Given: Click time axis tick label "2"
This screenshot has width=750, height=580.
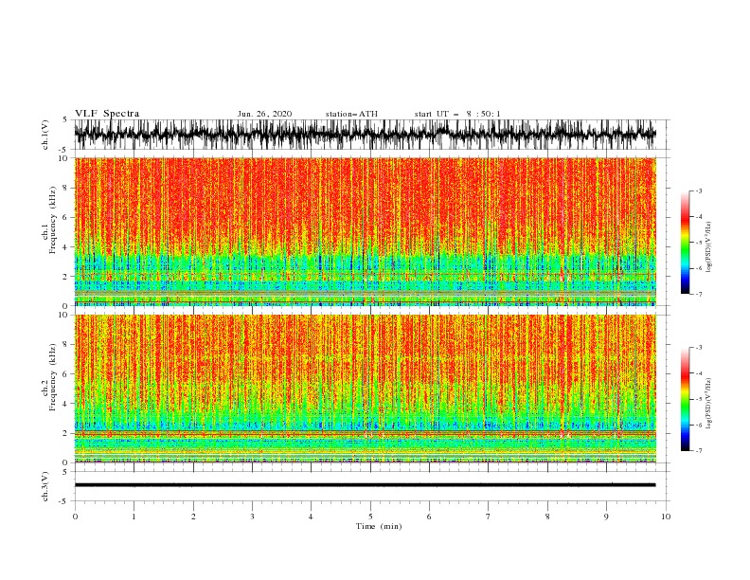Looking at the screenshot, I should [193, 517].
